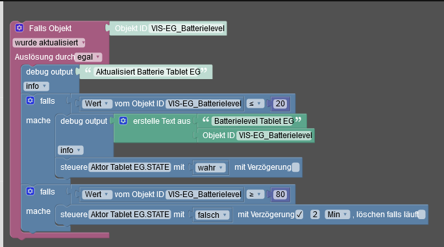
Task: Click mache label of first falls block
Action: (x=38, y=121)
